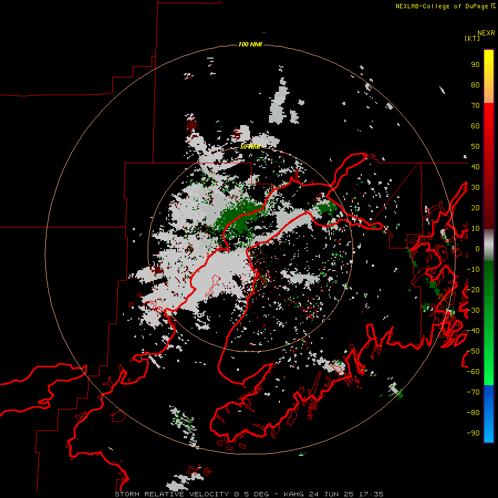Viewport: 498px width, 498px height.
Task: Click the "[KT]" units label
Action: [473, 38]
